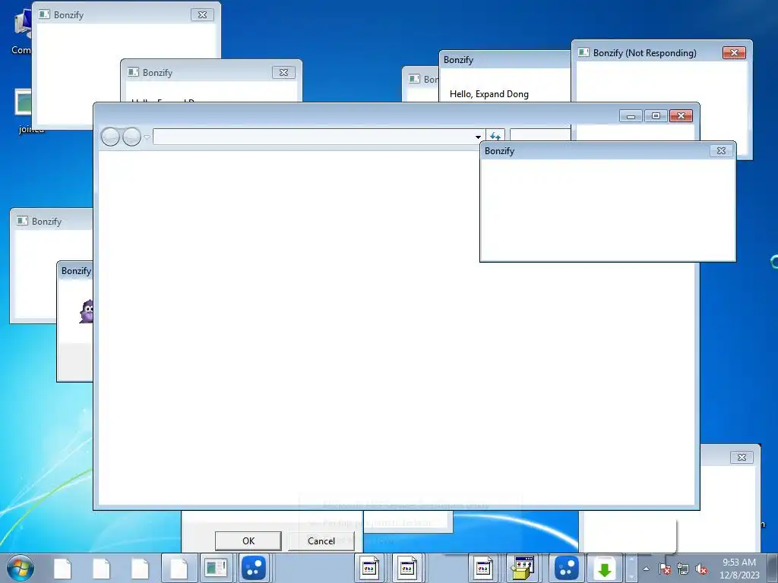The image size is (778, 583).
Task: Open the Windows Start menu orb
Action: [x=21, y=568]
